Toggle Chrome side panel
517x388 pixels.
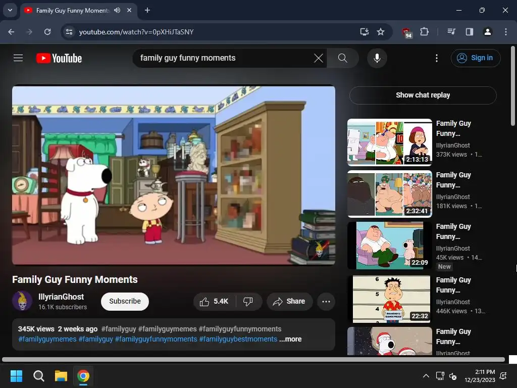click(x=469, y=32)
